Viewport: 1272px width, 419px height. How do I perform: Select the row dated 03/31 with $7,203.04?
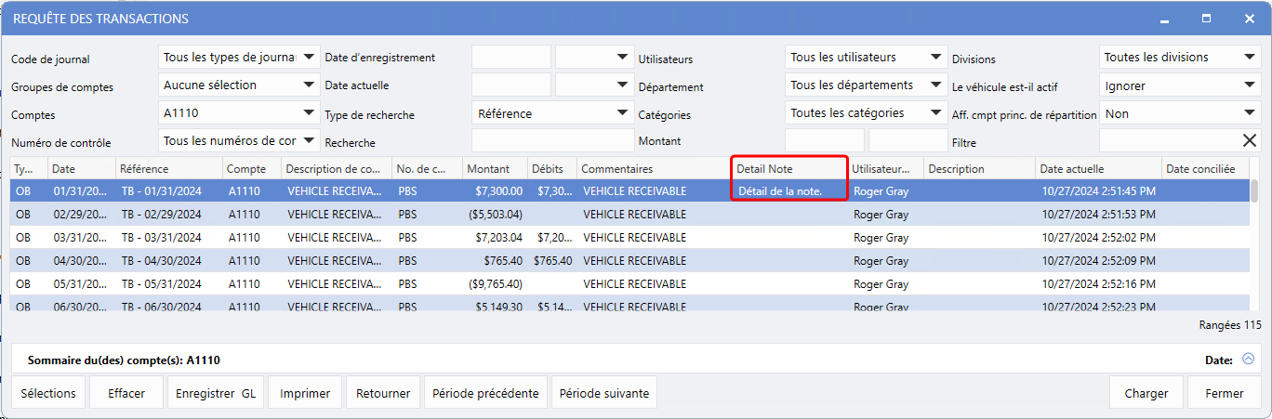click(372, 238)
